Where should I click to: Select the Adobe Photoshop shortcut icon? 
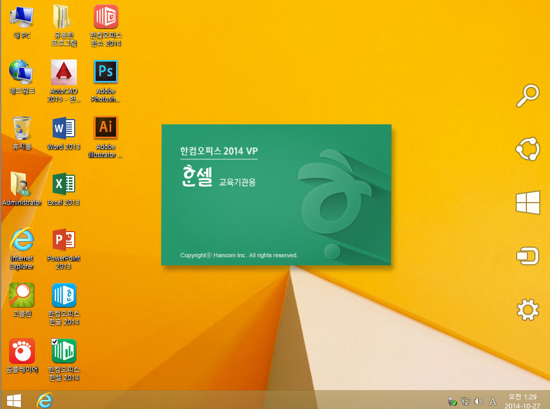[x=106, y=81]
